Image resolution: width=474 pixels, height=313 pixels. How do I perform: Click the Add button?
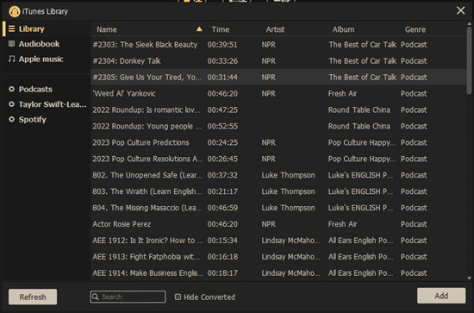point(441,296)
